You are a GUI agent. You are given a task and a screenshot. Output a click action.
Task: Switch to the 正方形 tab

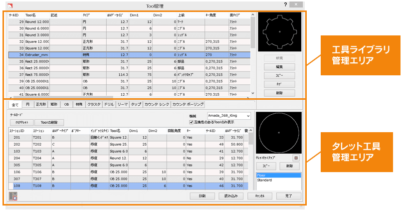pyautogui.click(x=41, y=104)
